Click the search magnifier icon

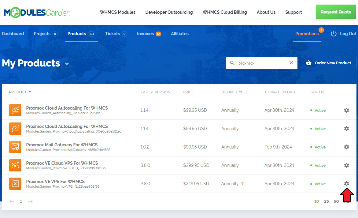pos(232,63)
